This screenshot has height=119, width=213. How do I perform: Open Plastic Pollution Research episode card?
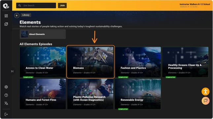coord(90,94)
